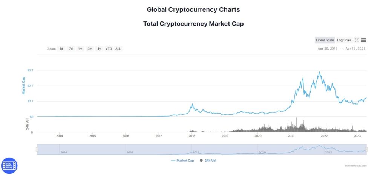The image size is (386, 176).
Task: Switch chart to Log Scale
Action: pos(344,40)
